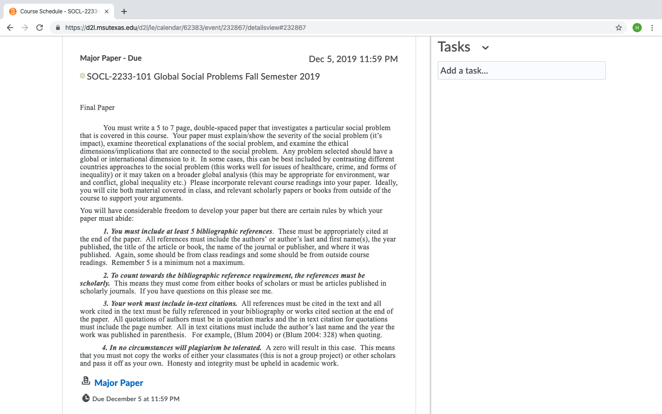Click the Major Paper - Due heading
The width and height of the screenshot is (662, 414).
(111, 58)
